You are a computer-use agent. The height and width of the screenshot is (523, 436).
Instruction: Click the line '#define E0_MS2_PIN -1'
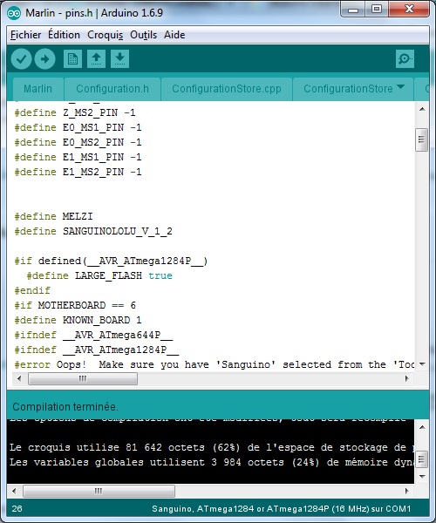tap(78, 142)
